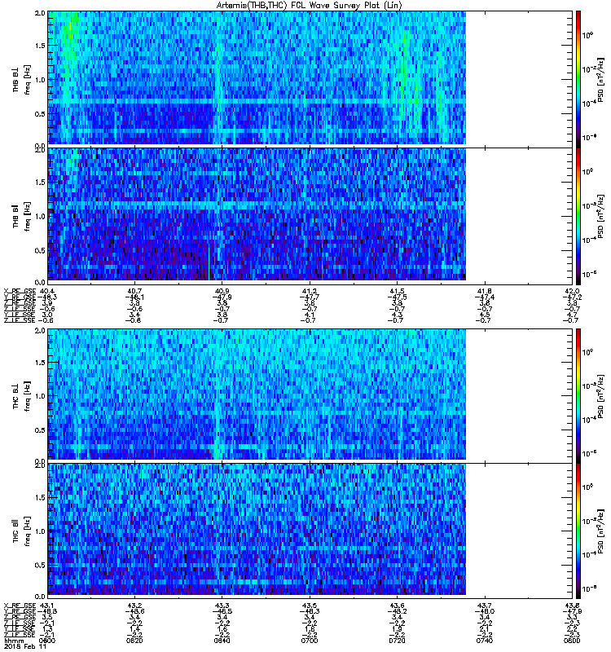Viewport: 611px width, 652px height.
Task: Click the plot title 'Artemis(THB,THC) FGL Wave Survey Plot (Lin)'
Action: (x=309, y=6)
